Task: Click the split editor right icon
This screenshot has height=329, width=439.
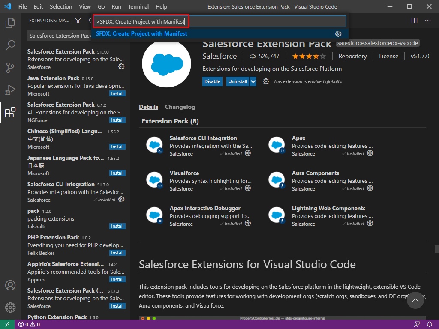Action: click(x=415, y=21)
